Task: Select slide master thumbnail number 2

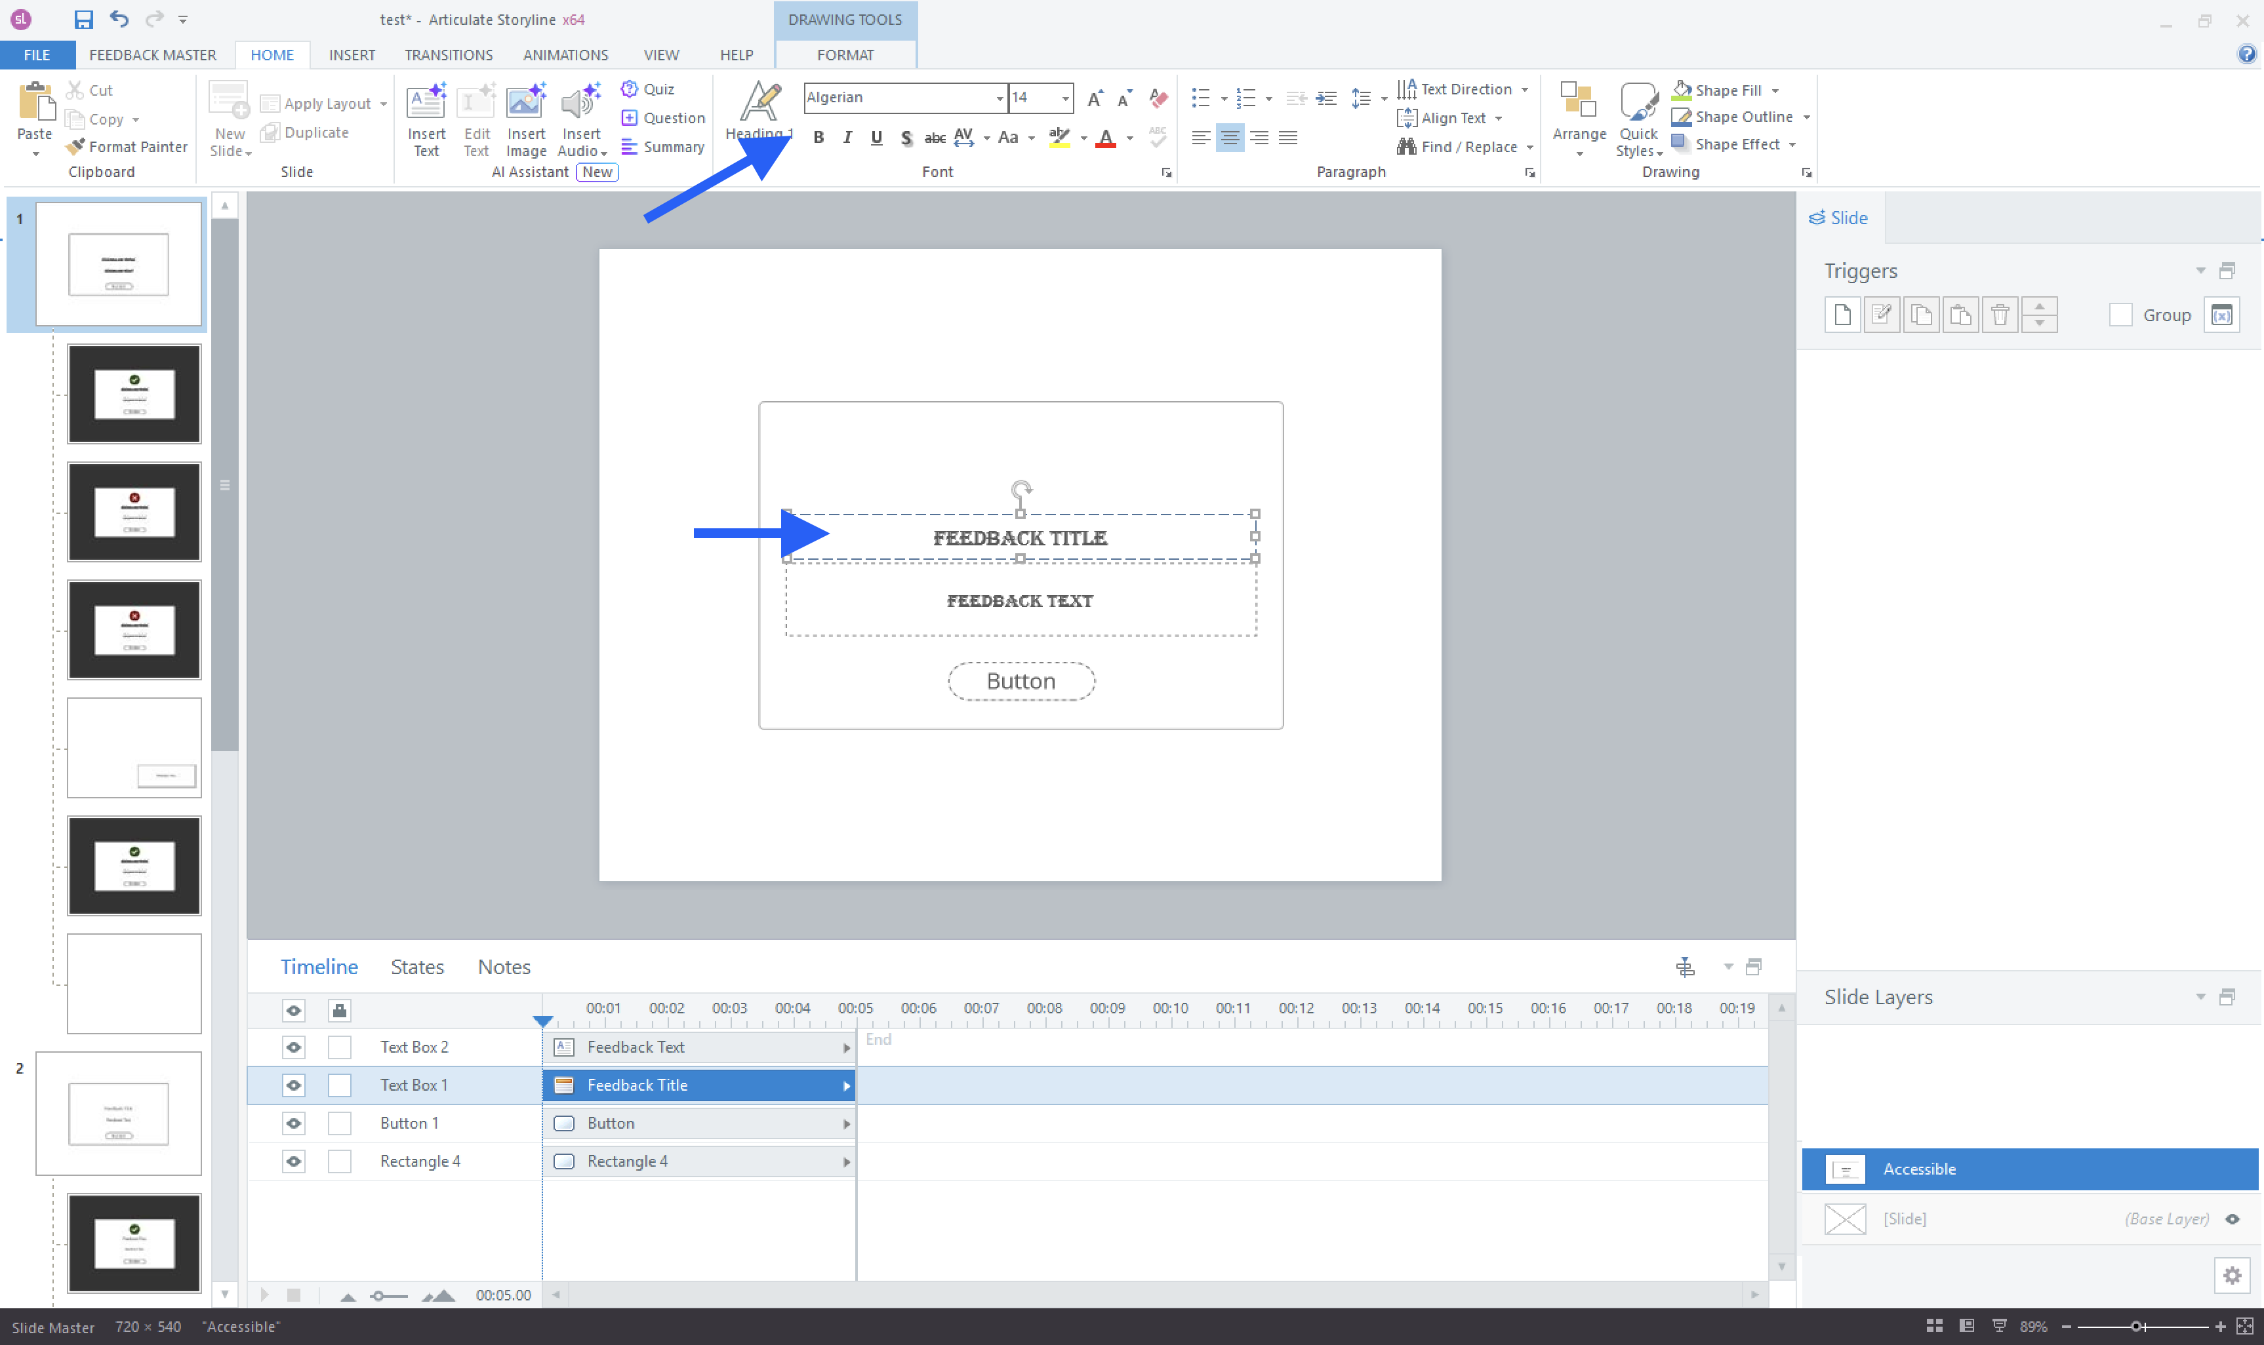Action: (118, 1113)
